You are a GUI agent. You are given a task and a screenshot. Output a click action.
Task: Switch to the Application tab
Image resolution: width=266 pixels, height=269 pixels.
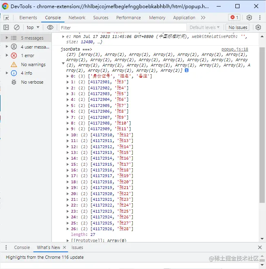tap(184, 18)
